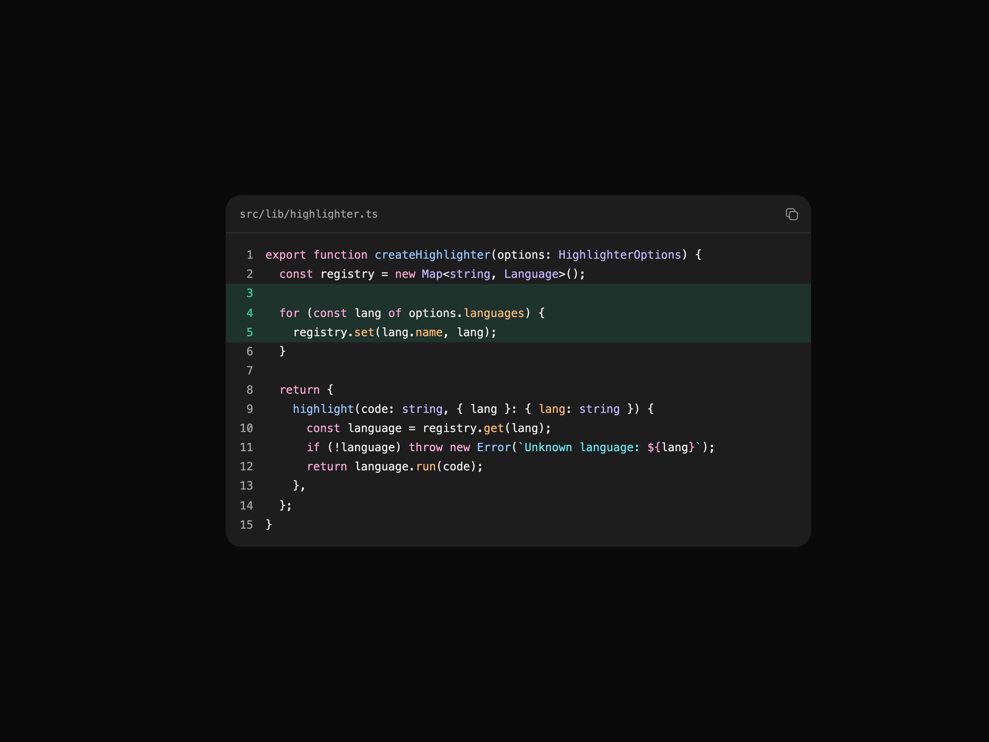
Task: Click highlighted line number 3
Action: [x=249, y=294]
